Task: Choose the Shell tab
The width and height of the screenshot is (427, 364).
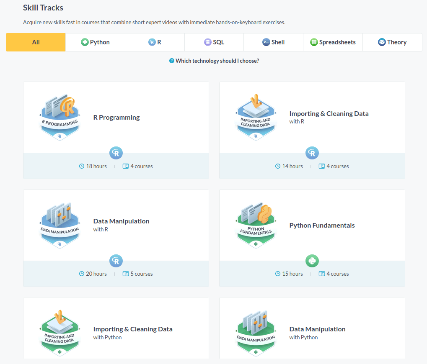Action: click(273, 42)
